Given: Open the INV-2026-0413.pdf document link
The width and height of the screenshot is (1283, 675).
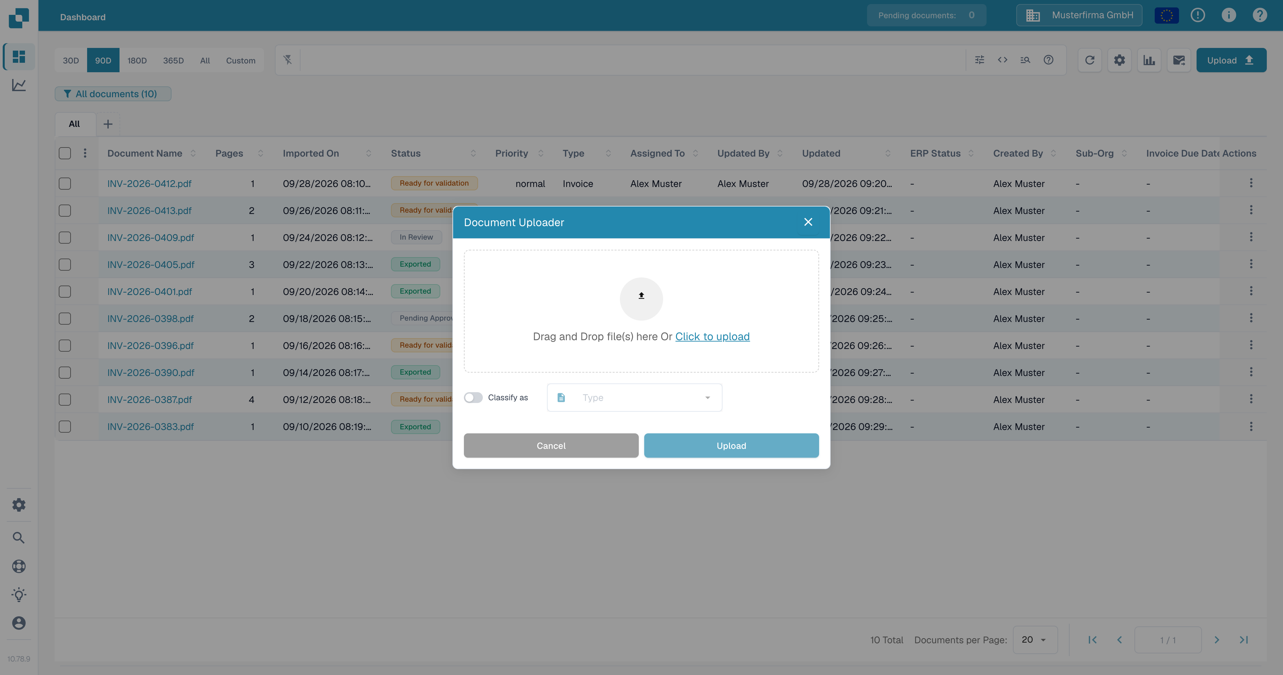Looking at the screenshot, I should pyautogui.click(x=150, y=211).
